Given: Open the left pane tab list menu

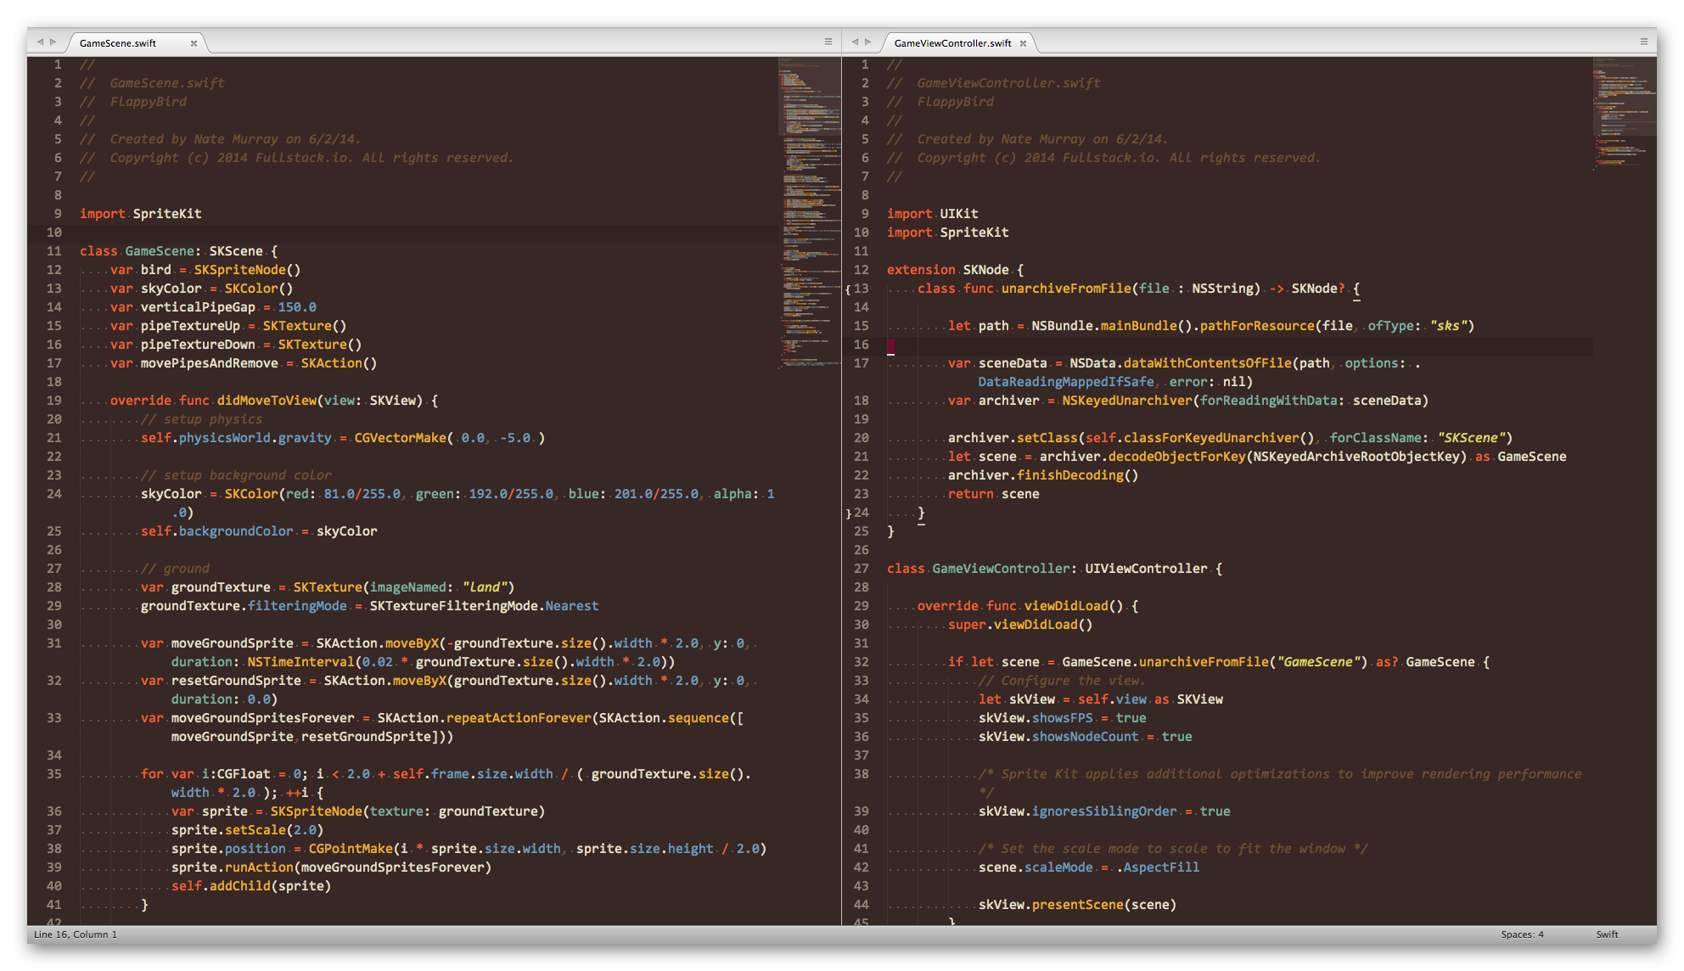Looking at the screenshot, I should (x=828, y=42).
